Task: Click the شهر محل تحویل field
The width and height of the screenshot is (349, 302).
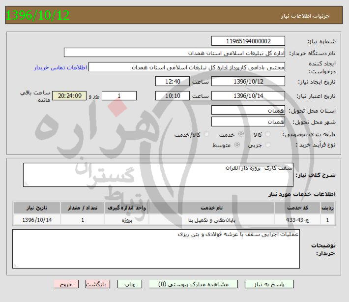Action: (248, 121)
